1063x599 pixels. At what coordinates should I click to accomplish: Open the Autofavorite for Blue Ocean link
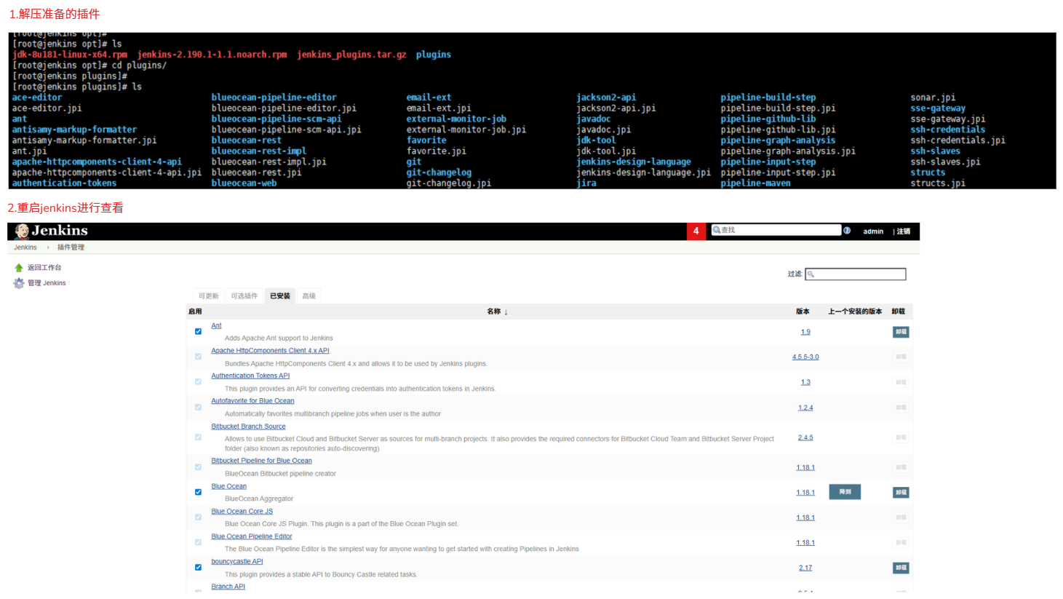(252, 401)
